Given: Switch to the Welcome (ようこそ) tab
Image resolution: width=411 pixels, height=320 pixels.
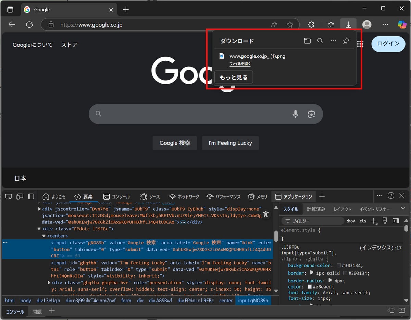Looking at the screenshot, I should click(x=54, y=197).
